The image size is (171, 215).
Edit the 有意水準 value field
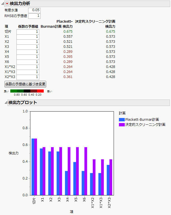pos(35,10)
